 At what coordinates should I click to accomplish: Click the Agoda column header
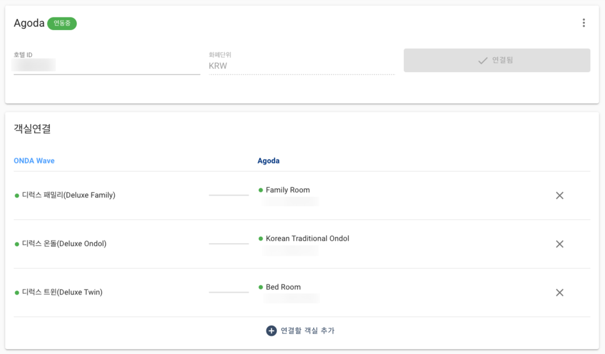coord(269,160)
